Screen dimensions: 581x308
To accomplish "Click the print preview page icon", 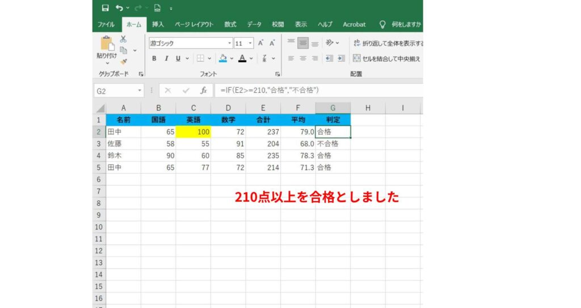I will 158,8.
